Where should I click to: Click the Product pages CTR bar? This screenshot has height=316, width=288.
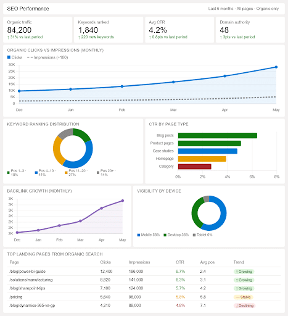(210, 143)
